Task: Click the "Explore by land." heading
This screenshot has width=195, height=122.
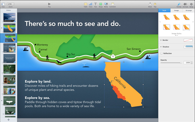Action: click(x=38, y=82)
